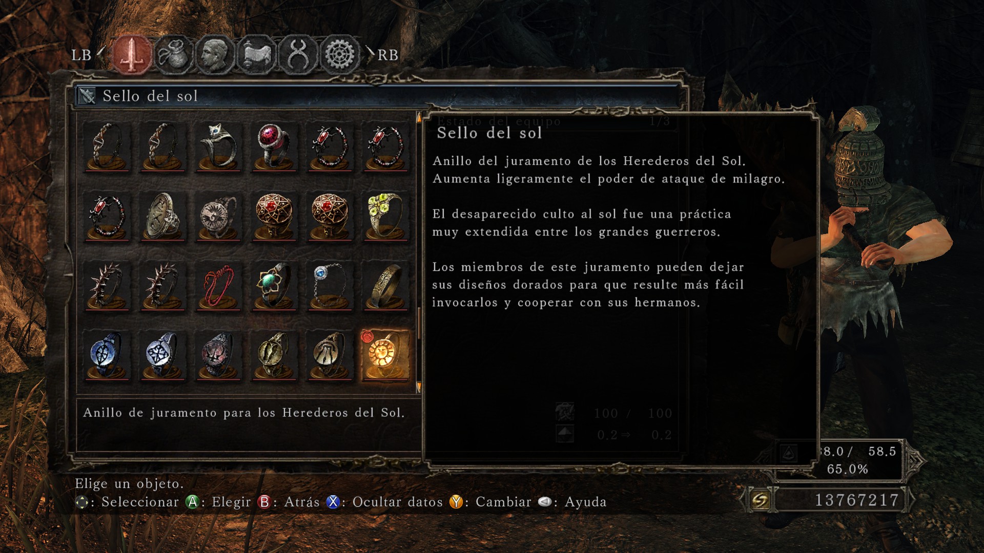This screenshot has width=984, height=553.
Task: Select the triple yellow gem ring
Action: point(385,216)
